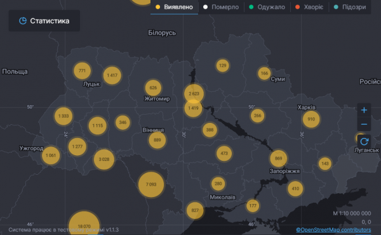Show the Хворіє category
Screen dimensions: 381x235
tap(309, 7)
